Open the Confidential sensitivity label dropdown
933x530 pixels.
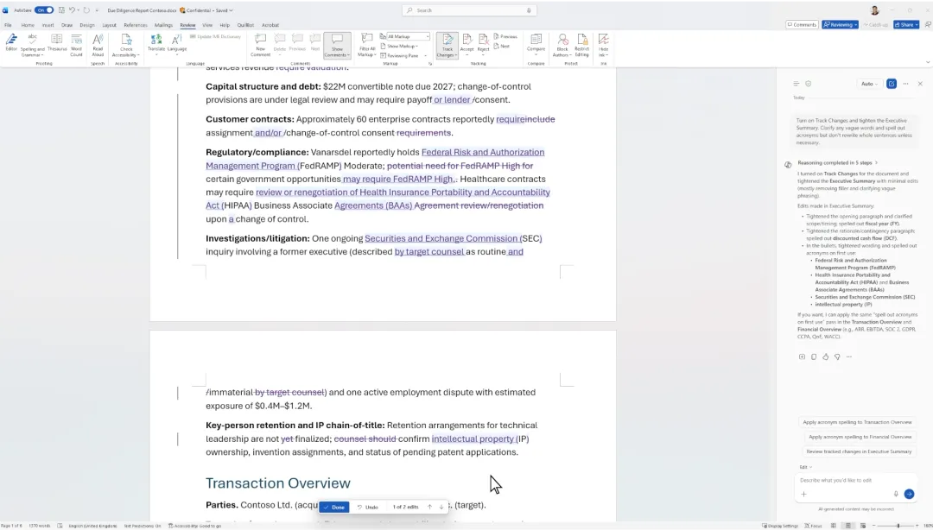206,10
